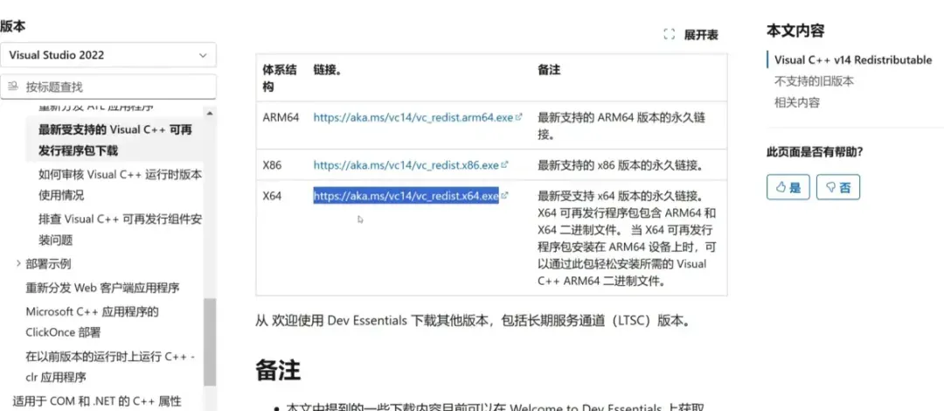Open 重新分发 Web 客户端应用程序 sidebar item

click(102, 288)
